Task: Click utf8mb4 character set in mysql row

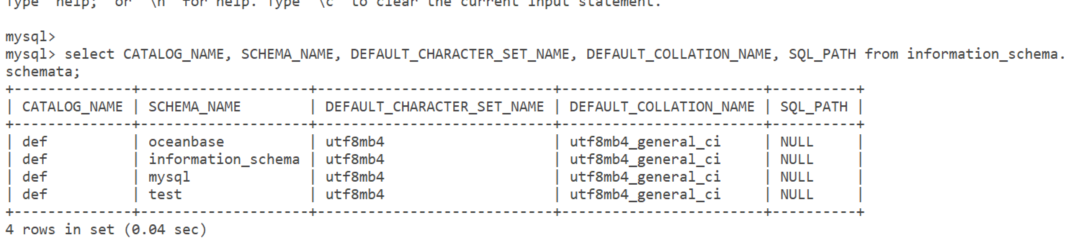Action: (x=355, y=177)
